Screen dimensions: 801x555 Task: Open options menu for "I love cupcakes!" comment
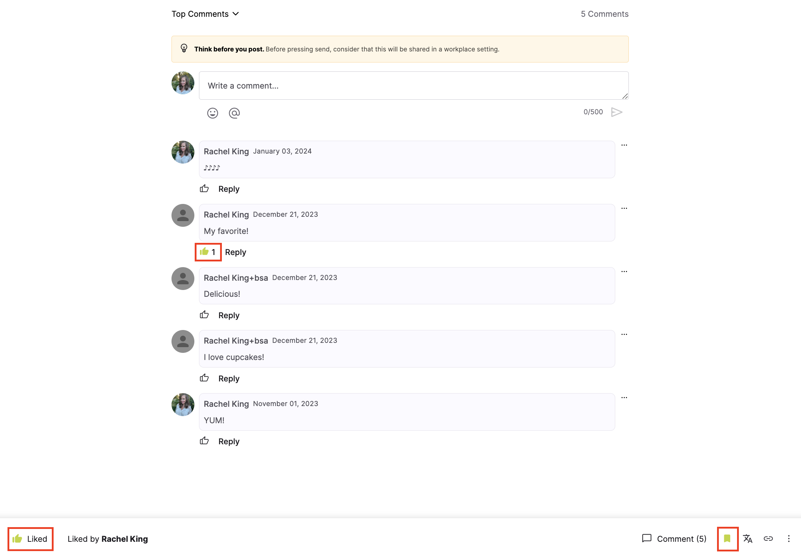624,334
